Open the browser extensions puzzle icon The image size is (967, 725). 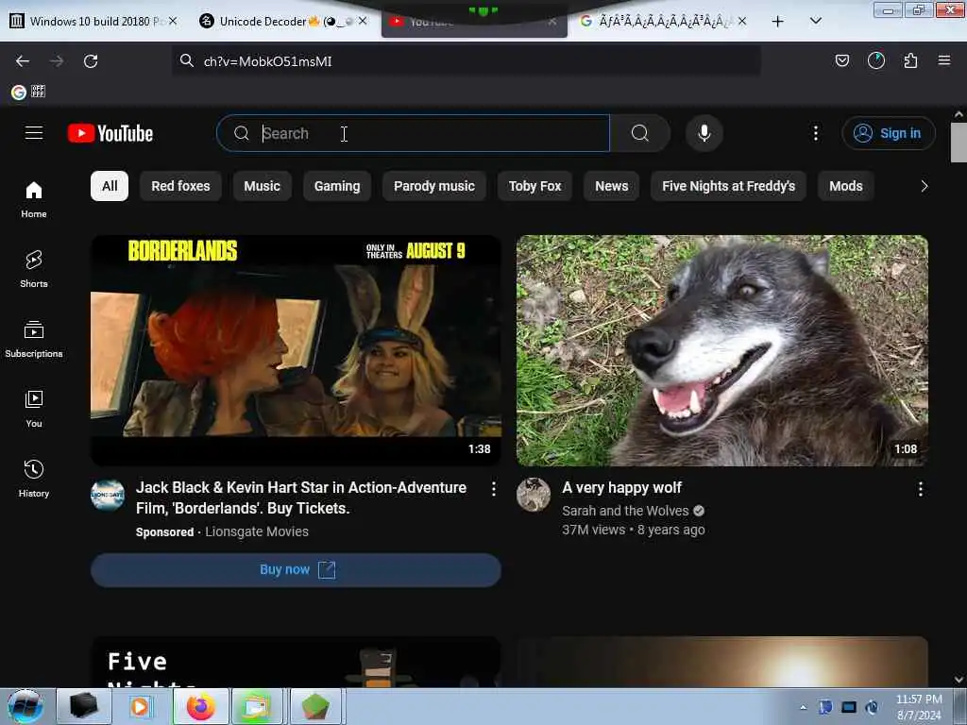(x=910, y=60)
